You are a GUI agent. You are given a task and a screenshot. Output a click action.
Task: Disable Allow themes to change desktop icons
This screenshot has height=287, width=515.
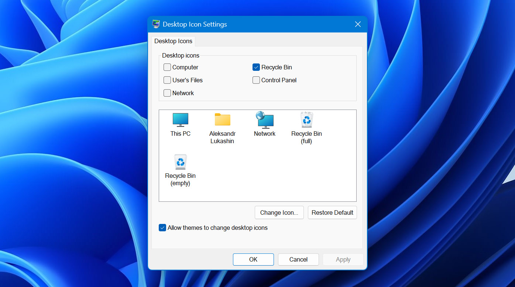162,228
